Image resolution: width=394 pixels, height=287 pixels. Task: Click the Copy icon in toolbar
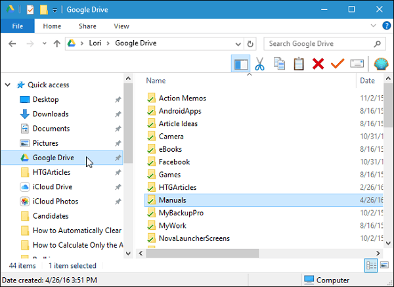[x=279, y=64]
